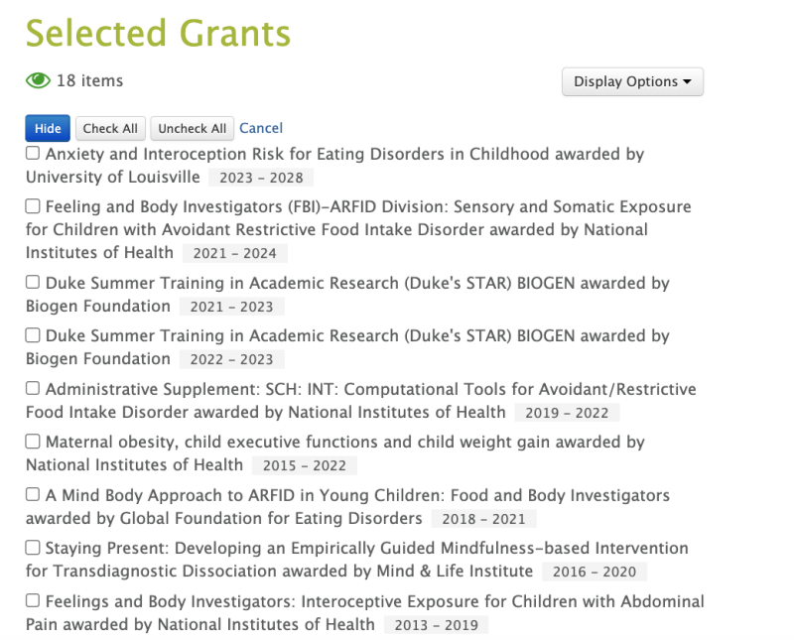This screenshot has width=794, height=640.
Task: Check the Staying Present mindfulness grant
Action: pyautogui.click(x=32, y=548)
